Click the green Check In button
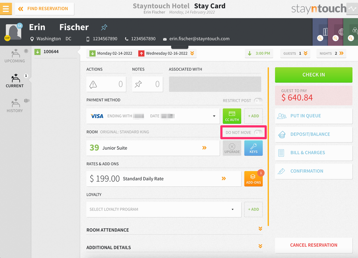358x258 pixels. pyautogui.click(x=314, y=75)
